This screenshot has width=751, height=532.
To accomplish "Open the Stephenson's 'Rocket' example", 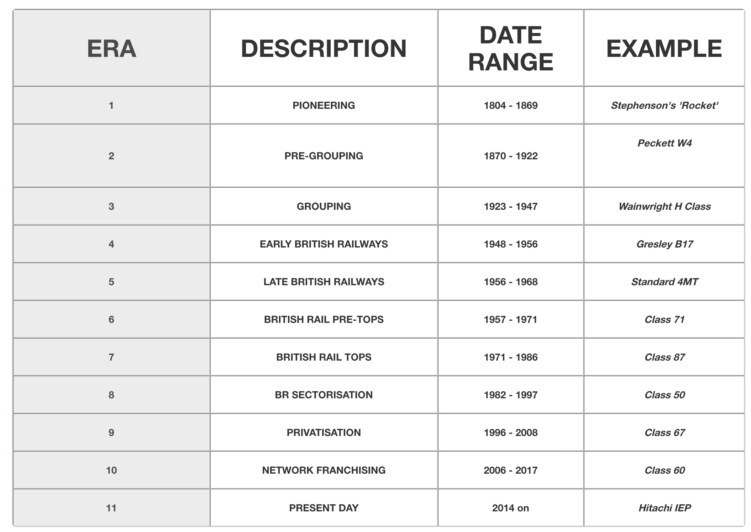I will pyautogui.click(x=664, y=105).
